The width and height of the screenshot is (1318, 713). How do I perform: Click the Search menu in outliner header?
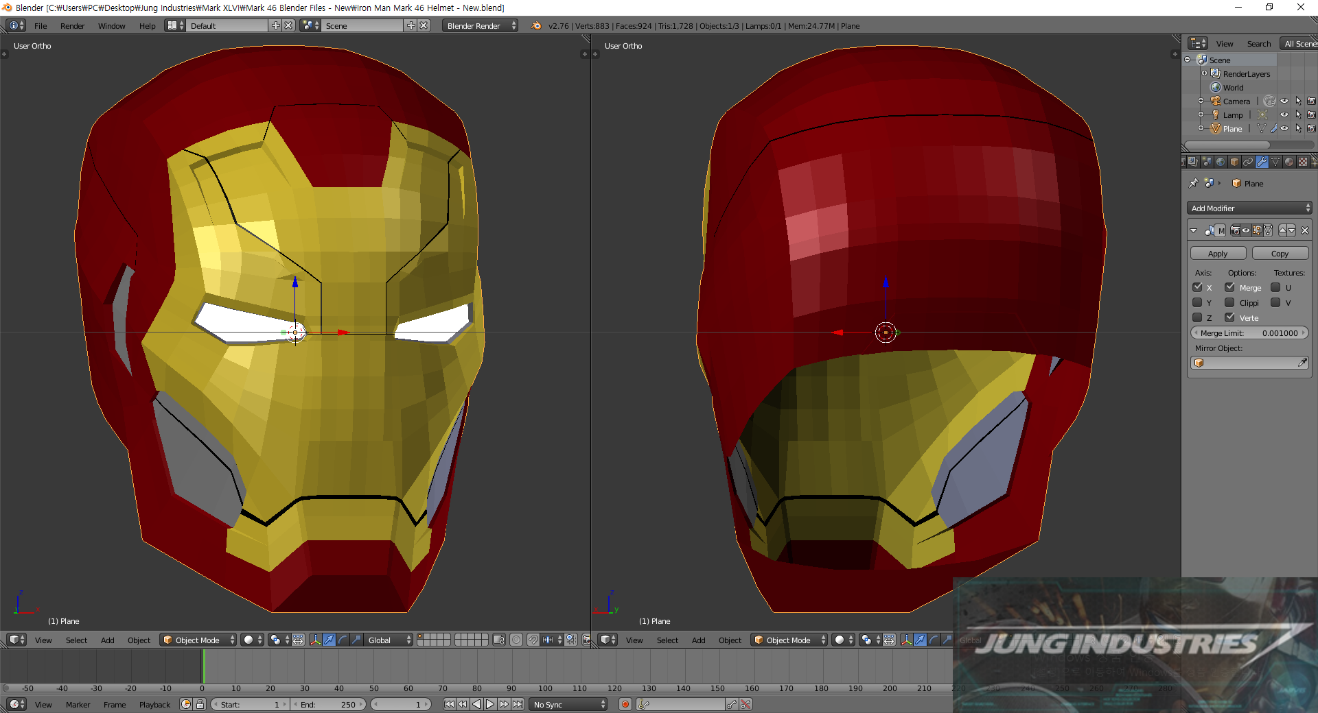pyautogui.click(x=1259, y=43)
